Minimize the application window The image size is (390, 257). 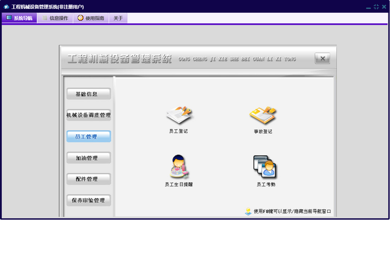click(368, 7)
